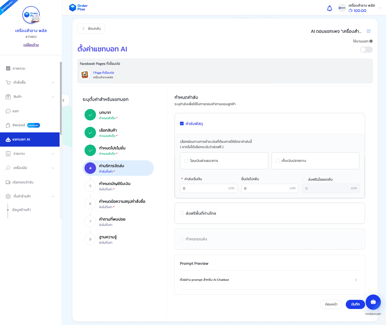Click the edit icon next to AI page title
The image size is (386, 325).
369,31
